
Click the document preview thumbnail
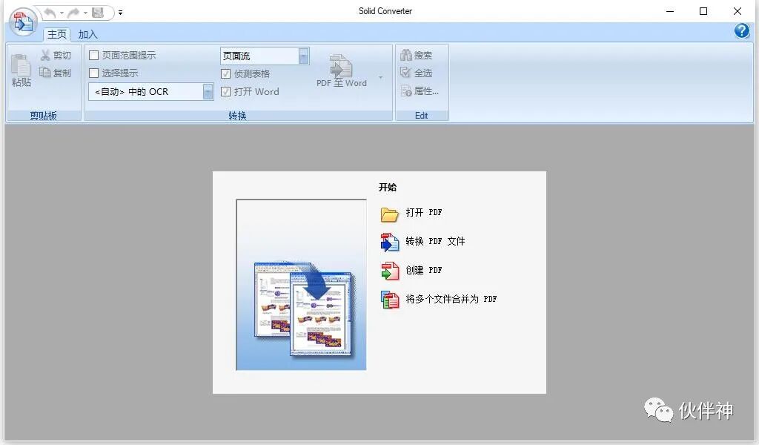click(x=300, y=286)
